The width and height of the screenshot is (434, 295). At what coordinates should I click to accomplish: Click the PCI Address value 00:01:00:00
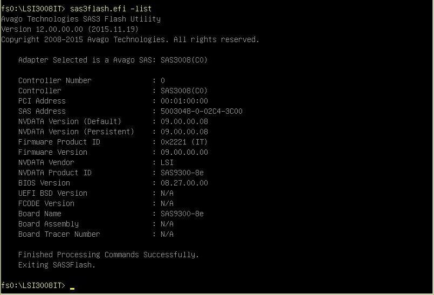click(x=184, y=101)
